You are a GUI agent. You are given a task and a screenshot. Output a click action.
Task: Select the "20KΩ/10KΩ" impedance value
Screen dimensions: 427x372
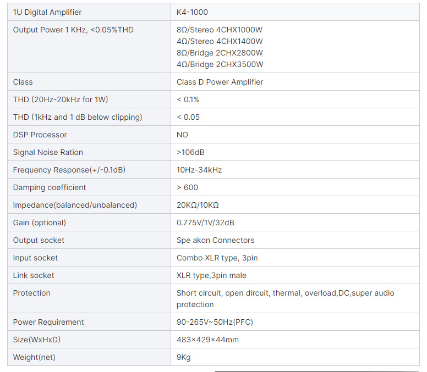click(198, 205)
